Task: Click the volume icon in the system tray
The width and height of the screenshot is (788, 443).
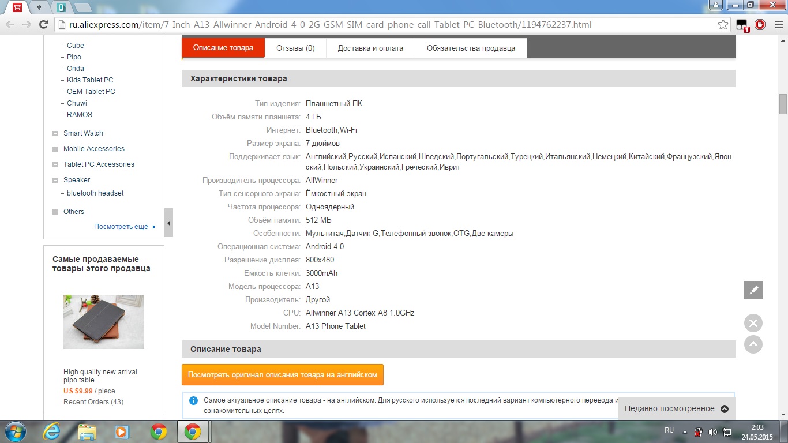Action: (712, 431)
